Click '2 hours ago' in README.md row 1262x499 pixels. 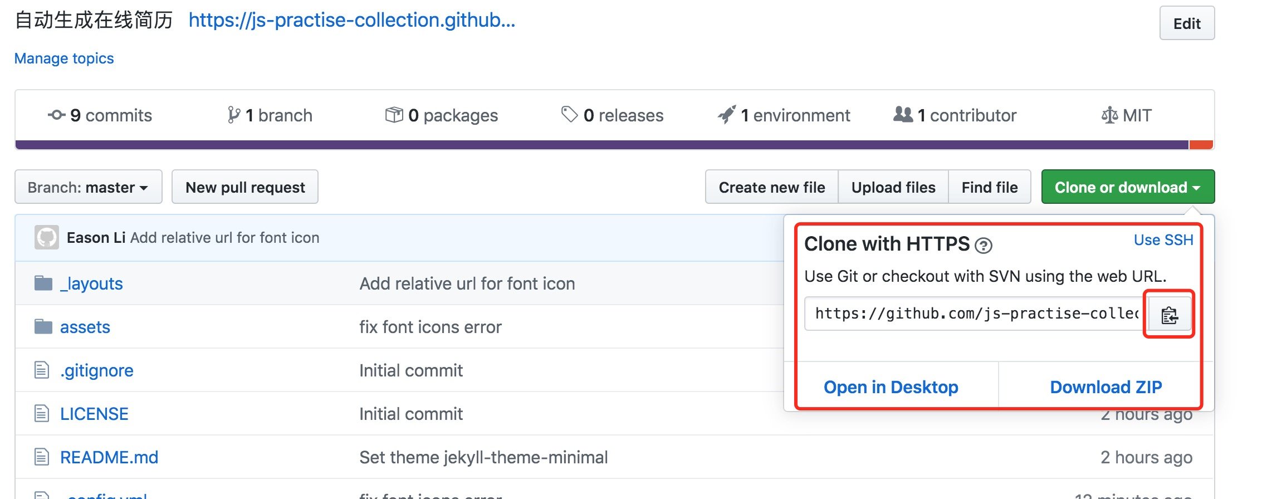tap(1147, 457)
